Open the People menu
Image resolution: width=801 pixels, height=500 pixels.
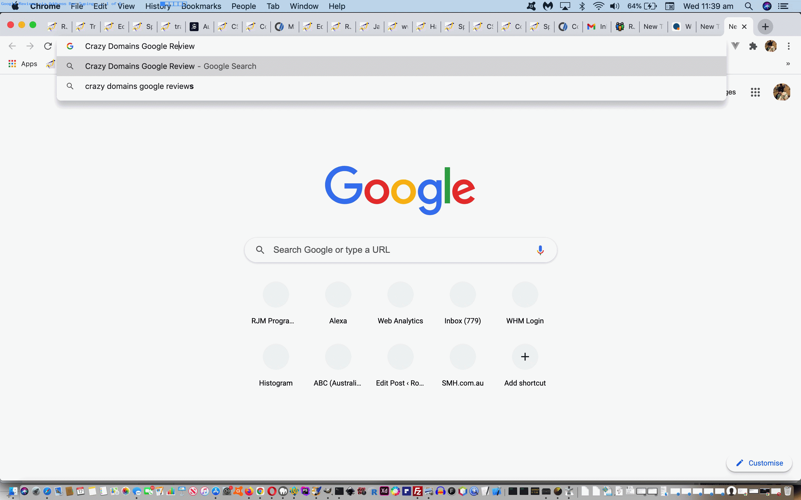244,6
